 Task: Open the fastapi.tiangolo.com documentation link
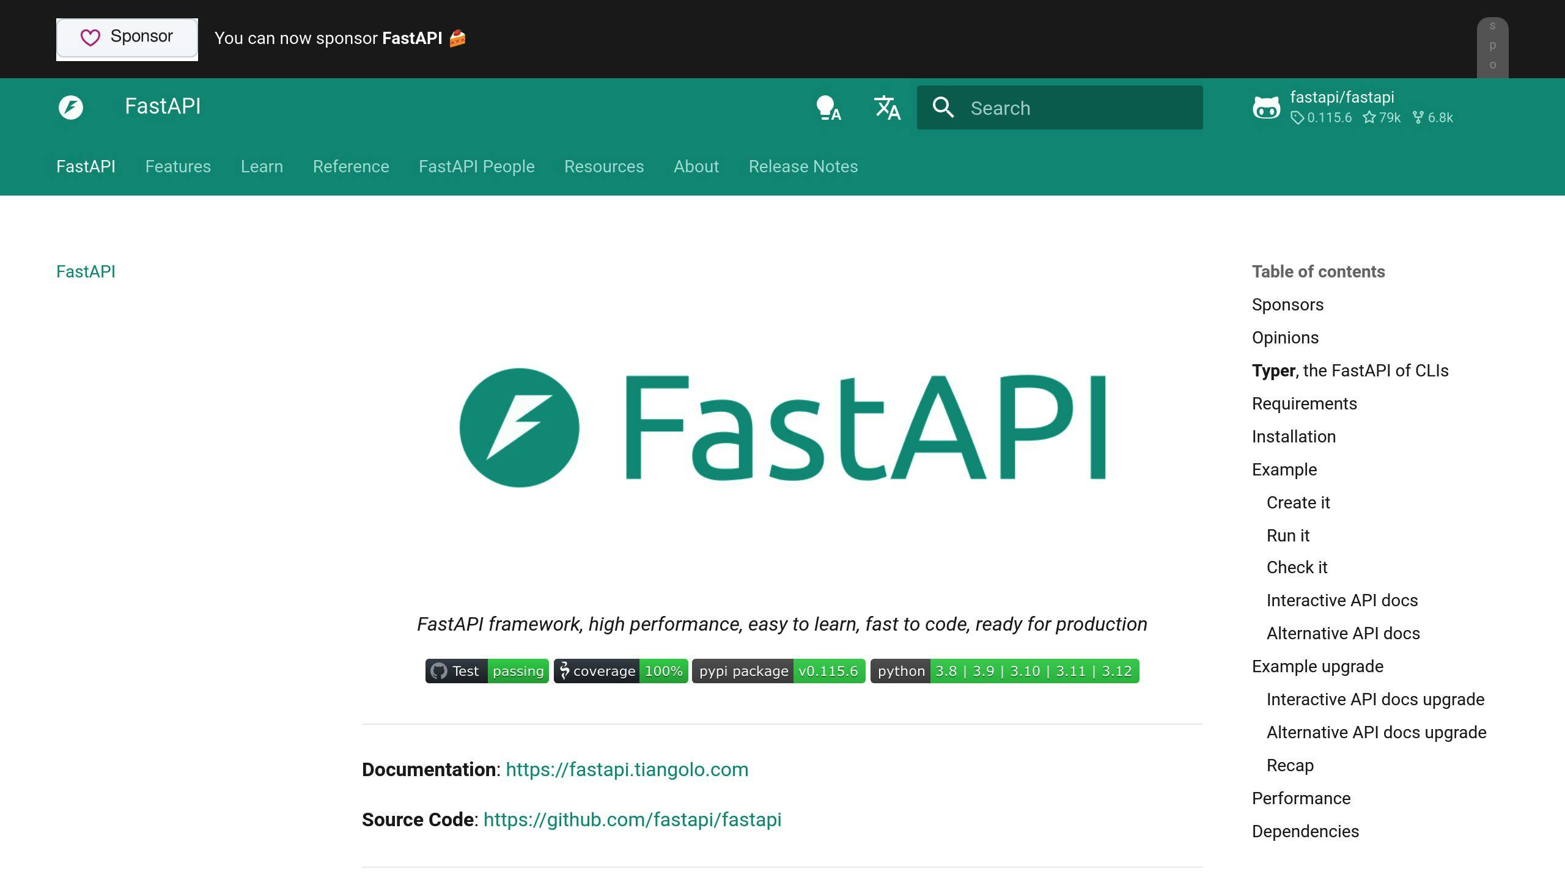(627, 769)
